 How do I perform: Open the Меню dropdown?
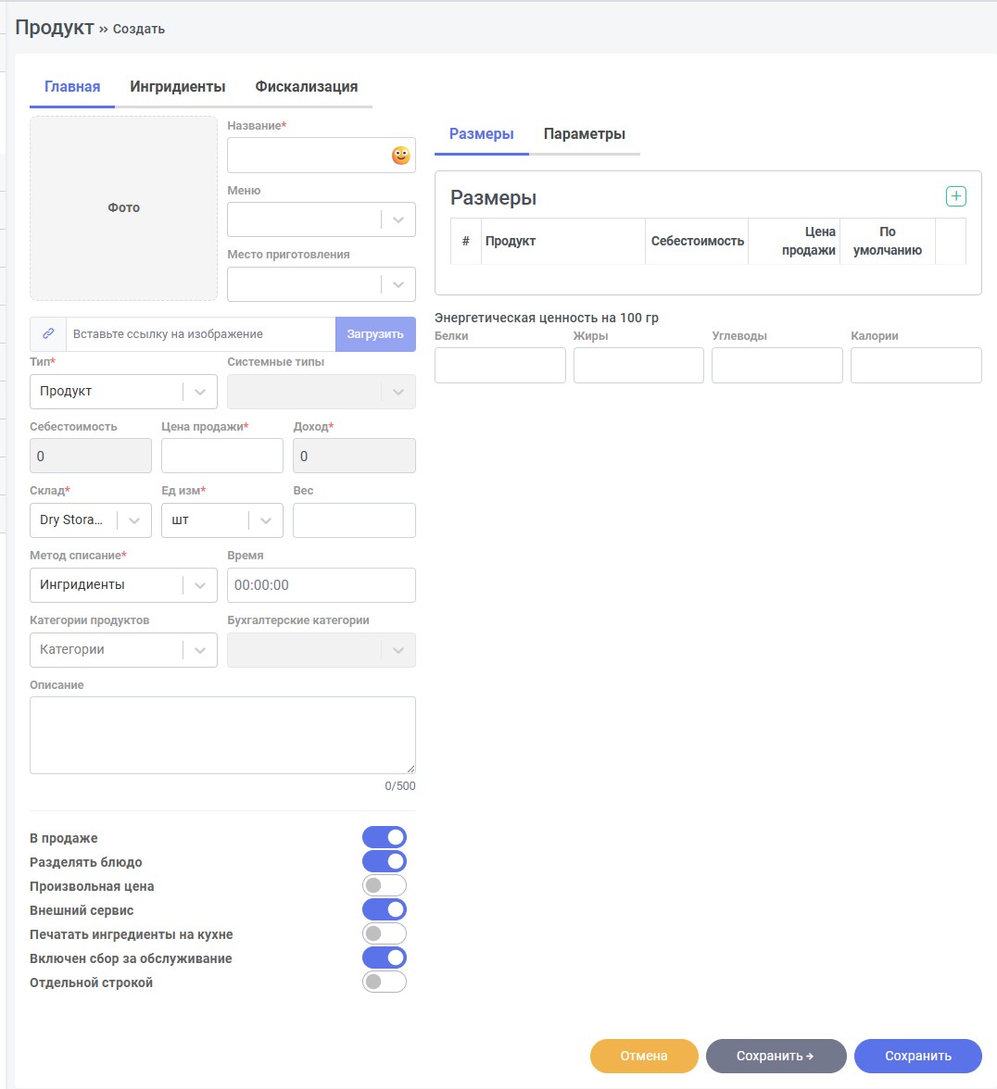click(x=321, y=219)
